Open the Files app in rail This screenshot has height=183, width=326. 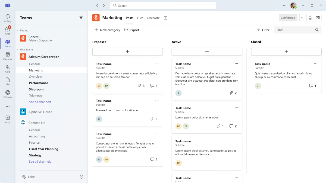click(x=8, y=81)
